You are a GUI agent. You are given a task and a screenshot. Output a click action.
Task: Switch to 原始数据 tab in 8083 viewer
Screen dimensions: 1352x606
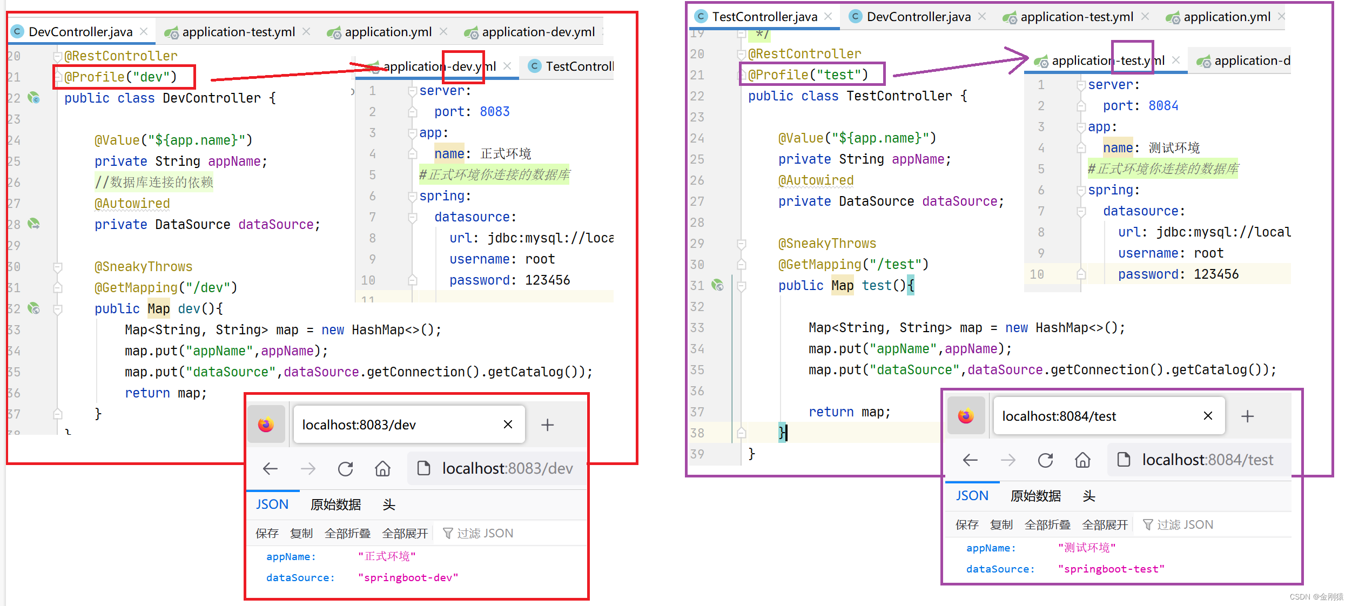(335, 504)
